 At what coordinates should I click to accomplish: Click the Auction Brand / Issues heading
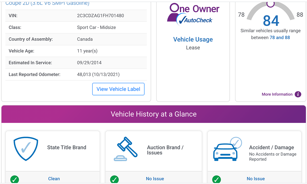pyautogui.click(x=165, y=150)
